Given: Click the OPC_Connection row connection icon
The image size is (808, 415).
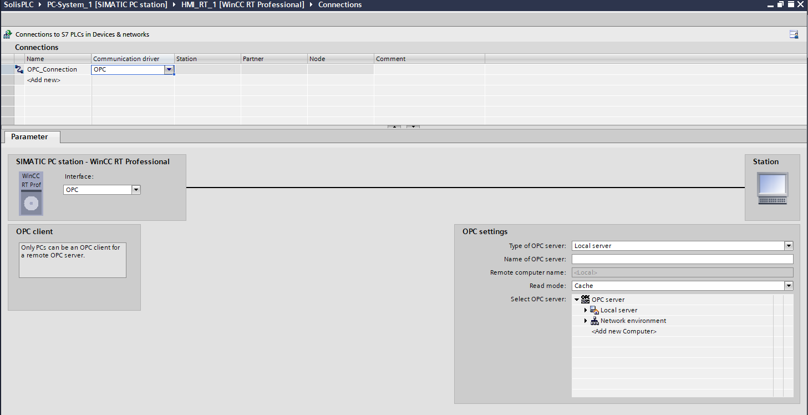Looking at the screenshot, I should click(x=19, y=69).
